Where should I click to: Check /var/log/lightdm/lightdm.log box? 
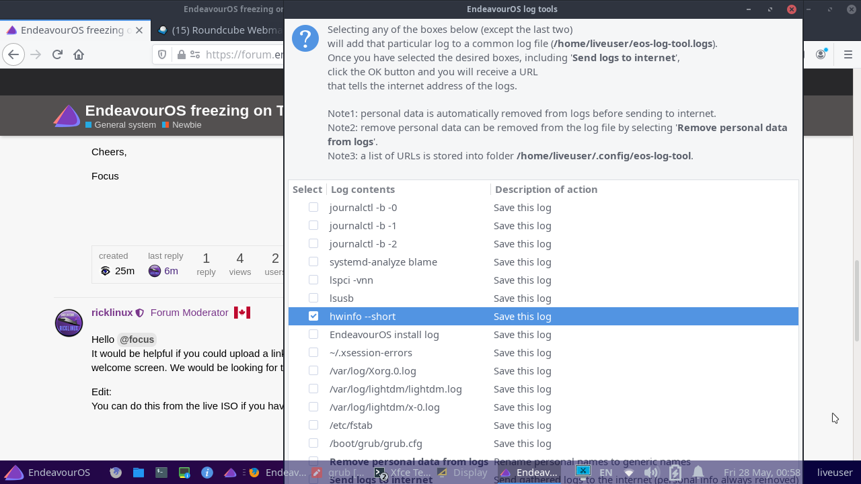[x=313, y=389]
